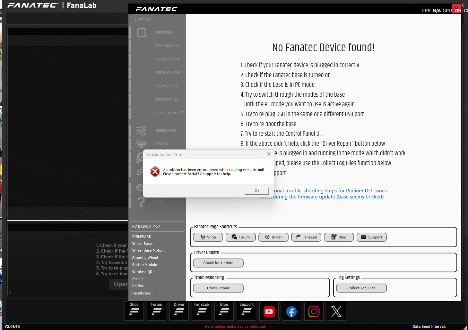
Task: Open the Steering Wheel device entry
Action: 167,46
